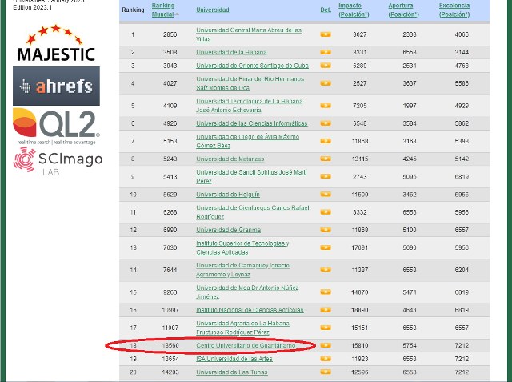Open details icon for ISA Universidad de las Artes
512x382 pixels.
click(326, 359)
